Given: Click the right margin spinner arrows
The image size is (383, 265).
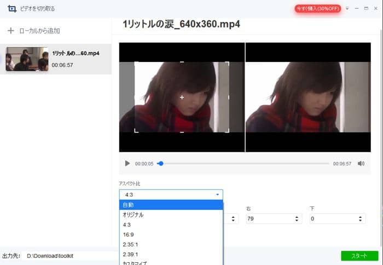Looking at the screenshot, I should tap(297, 218).
